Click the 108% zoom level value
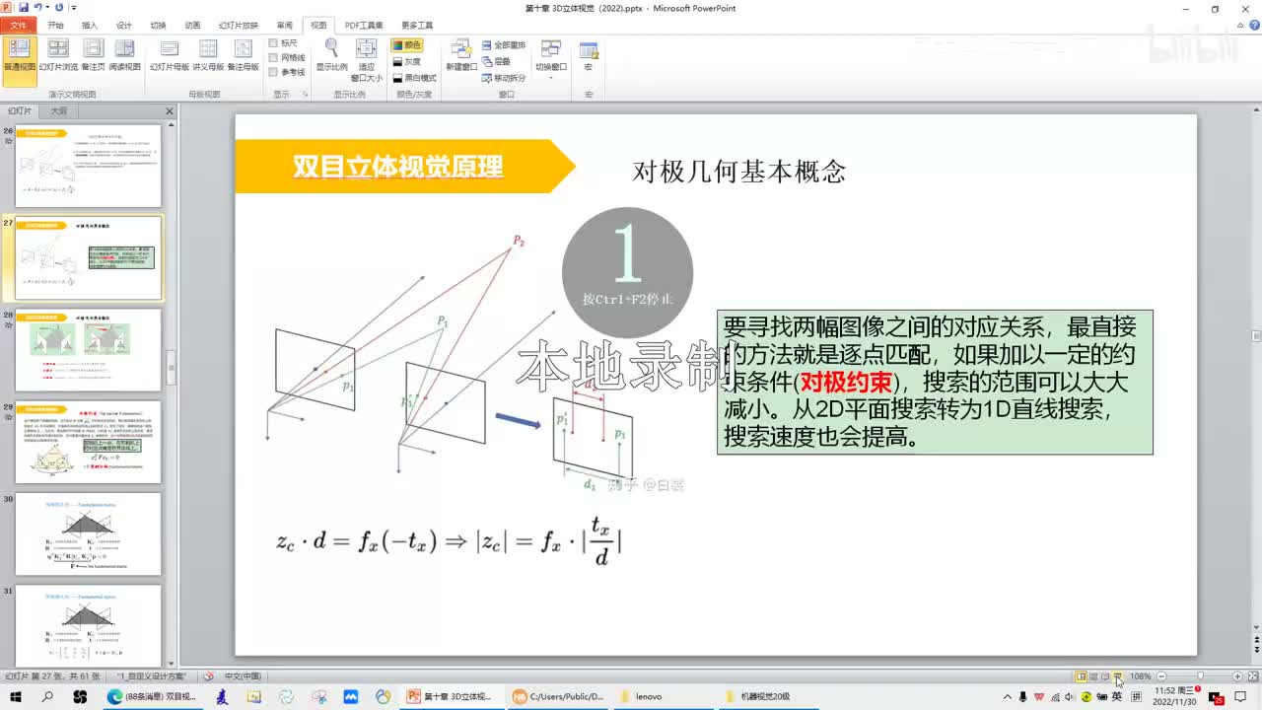1262x710 pixels. coord(1141,676)
